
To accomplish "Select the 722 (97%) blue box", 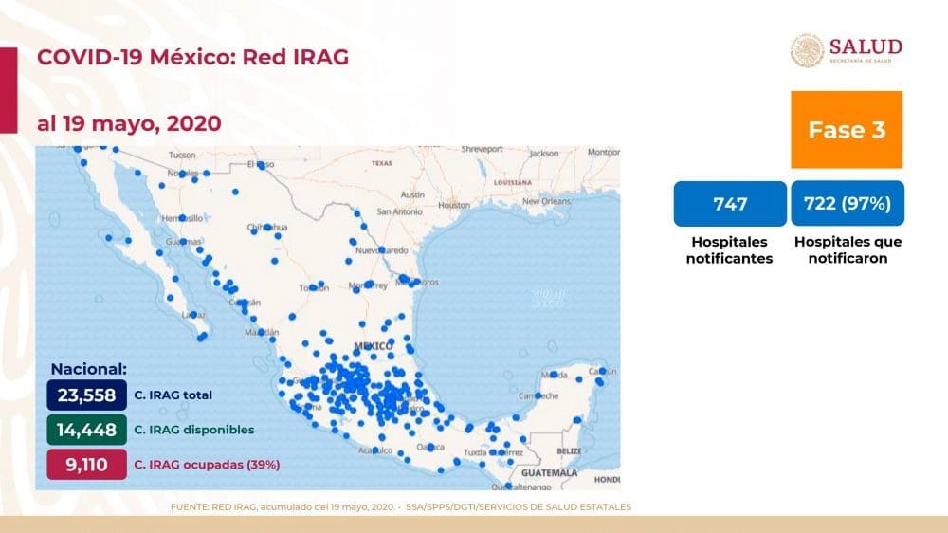I will point(847,203).
